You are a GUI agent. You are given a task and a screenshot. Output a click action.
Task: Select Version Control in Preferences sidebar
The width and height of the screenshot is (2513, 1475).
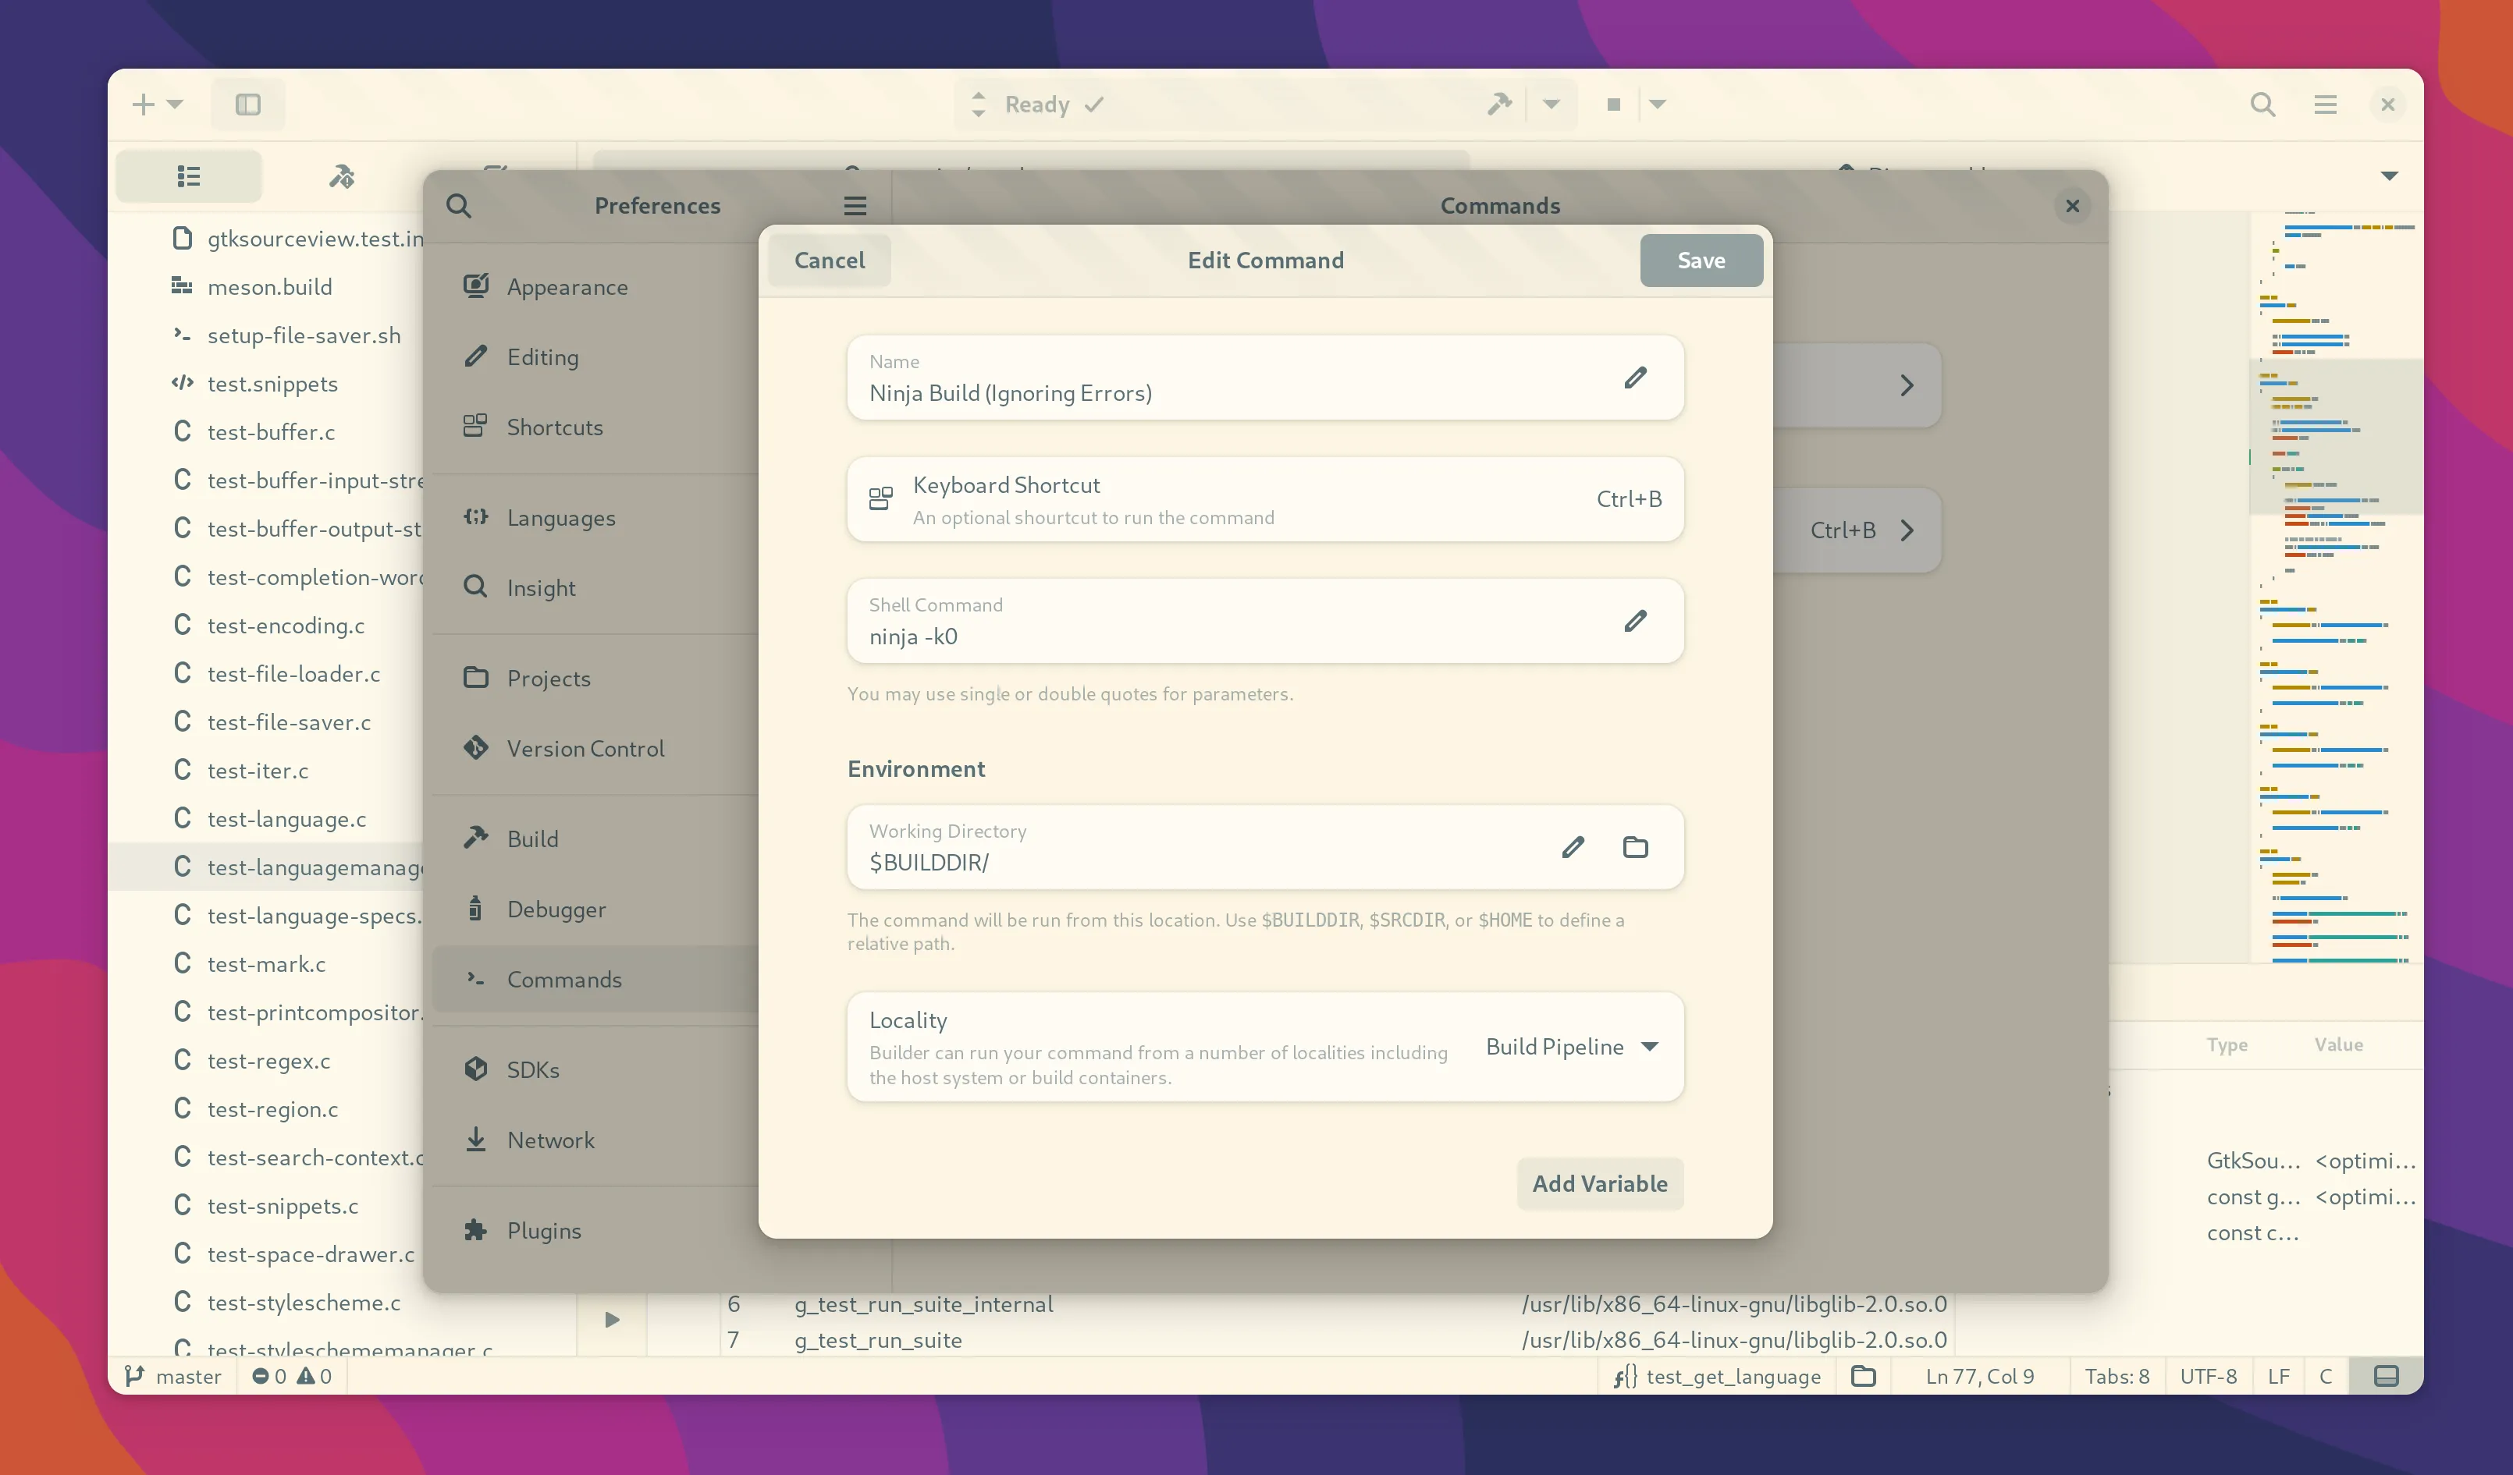pyautogui.click(x=595, y=749)
